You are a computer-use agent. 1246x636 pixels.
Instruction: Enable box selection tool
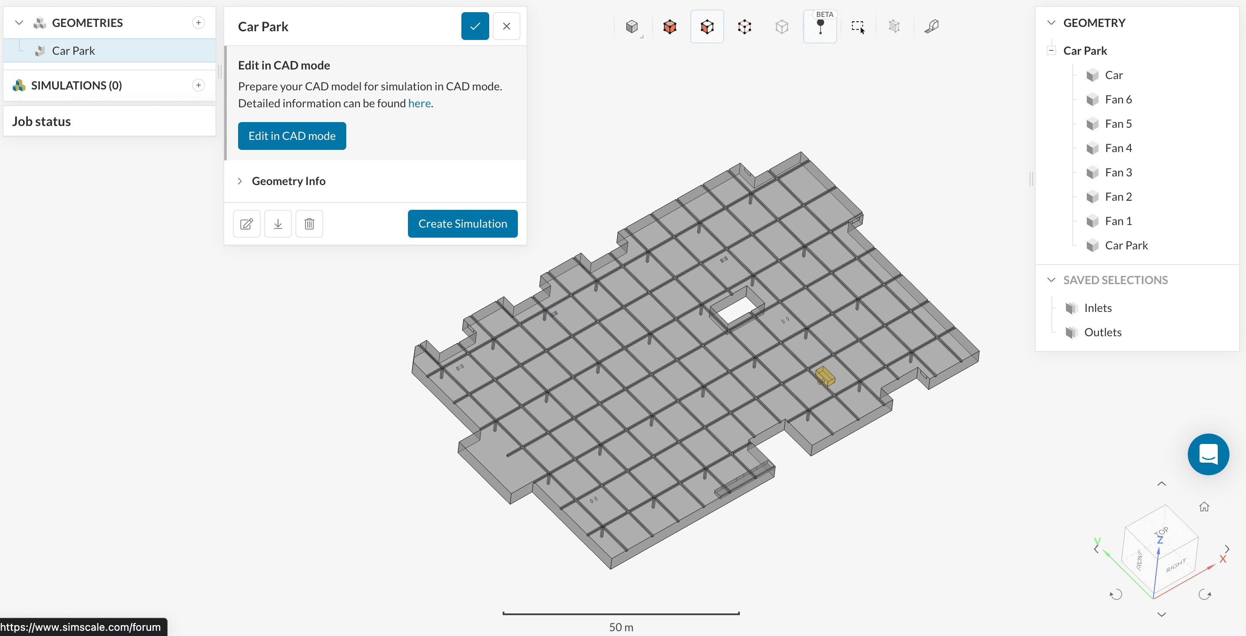858,26
